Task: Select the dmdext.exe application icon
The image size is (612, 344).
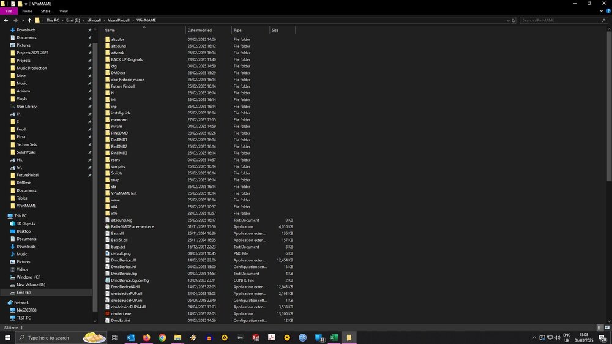Action: coord(107,313)
